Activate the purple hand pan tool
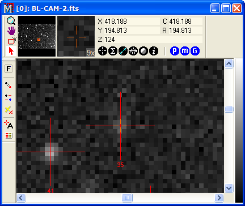 (x=11, y=31)
